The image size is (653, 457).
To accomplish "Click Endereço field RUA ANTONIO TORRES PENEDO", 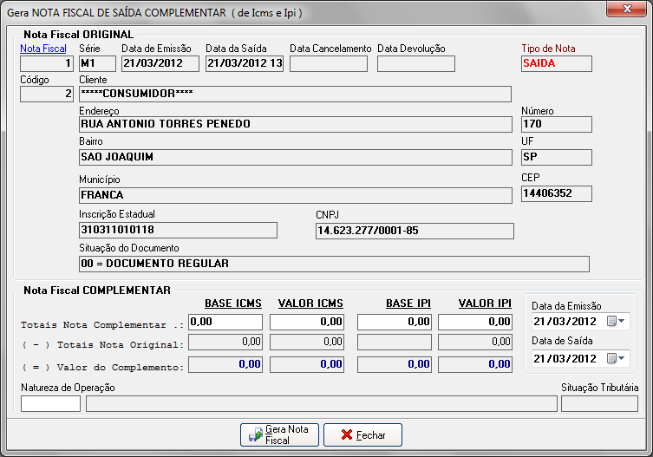I will (x=296, y=124).
